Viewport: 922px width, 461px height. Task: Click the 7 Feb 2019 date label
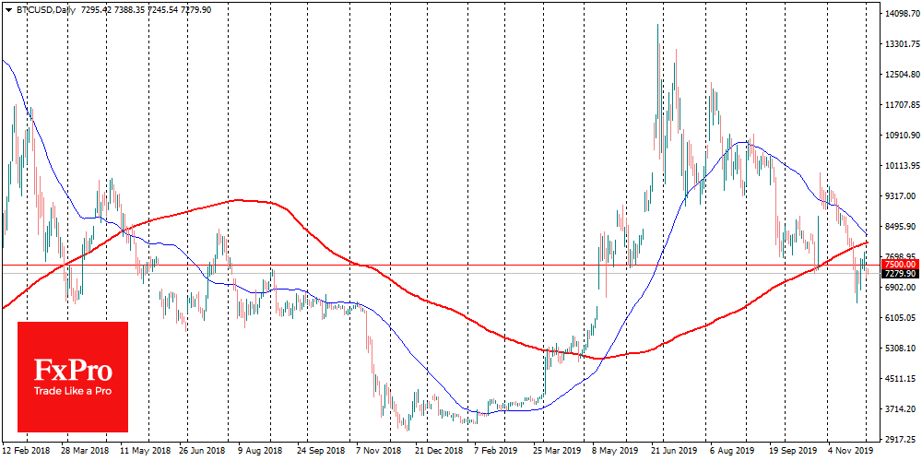(x=497, y=453)
